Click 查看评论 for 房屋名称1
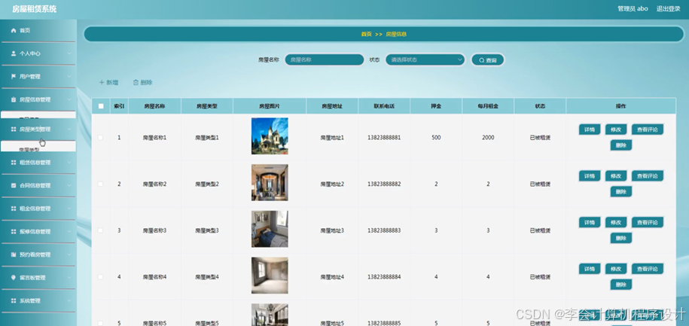This screenshot has width=689, height=326. point(648,129)
